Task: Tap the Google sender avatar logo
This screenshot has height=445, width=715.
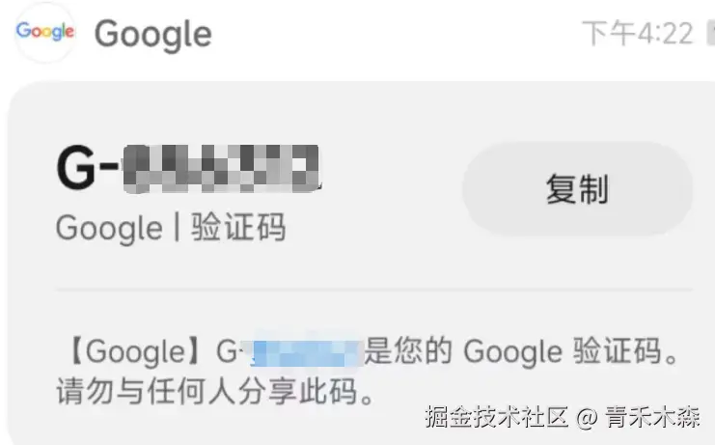Action: [44, 32]
